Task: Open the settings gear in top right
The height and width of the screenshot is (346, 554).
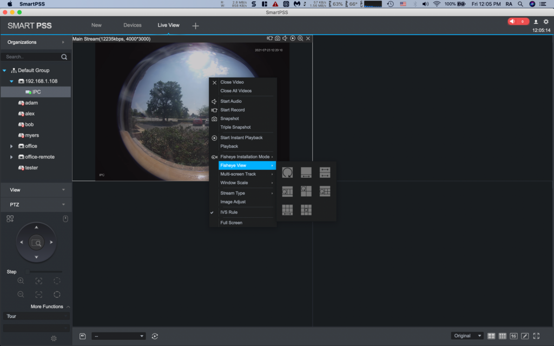Action: coord(546,22)
